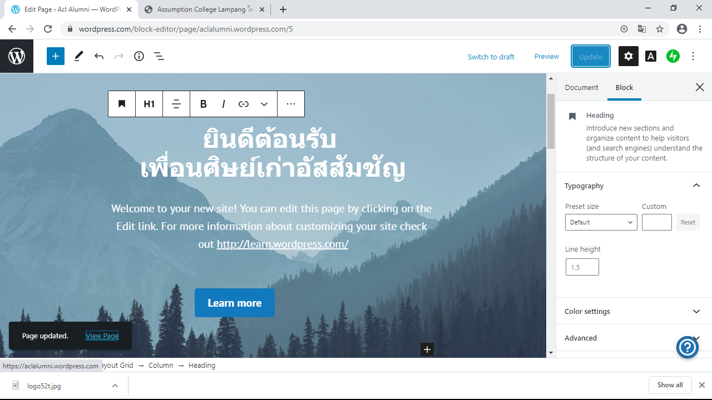Switch to the Document tab

(581, 87)
